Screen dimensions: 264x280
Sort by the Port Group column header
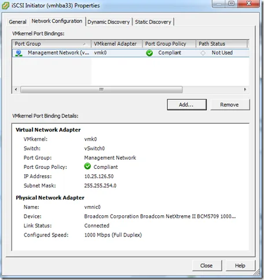(52, 44)
